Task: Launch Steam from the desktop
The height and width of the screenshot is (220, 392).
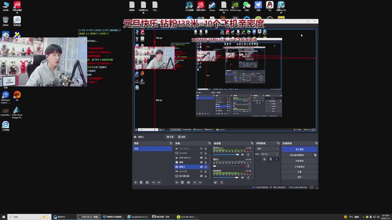Action: (212, 5)
